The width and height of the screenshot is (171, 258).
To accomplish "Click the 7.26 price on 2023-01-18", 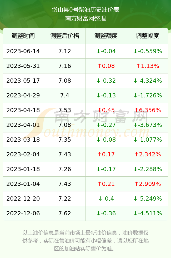I will (65, 169).
